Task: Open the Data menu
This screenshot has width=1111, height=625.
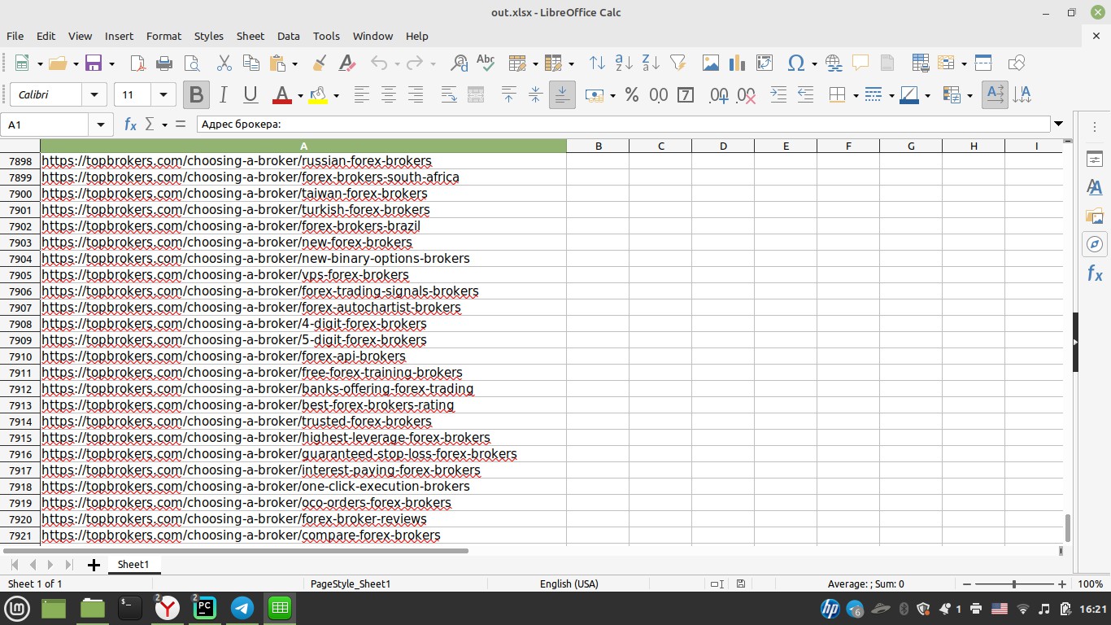Action: tap(289, 36)
